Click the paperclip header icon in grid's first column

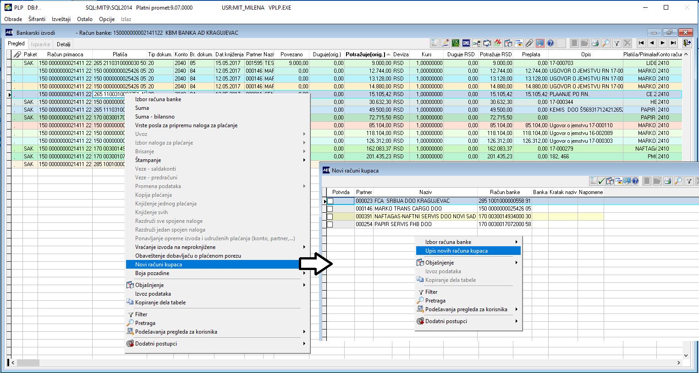pyautogui.click(x=17, y=54)
